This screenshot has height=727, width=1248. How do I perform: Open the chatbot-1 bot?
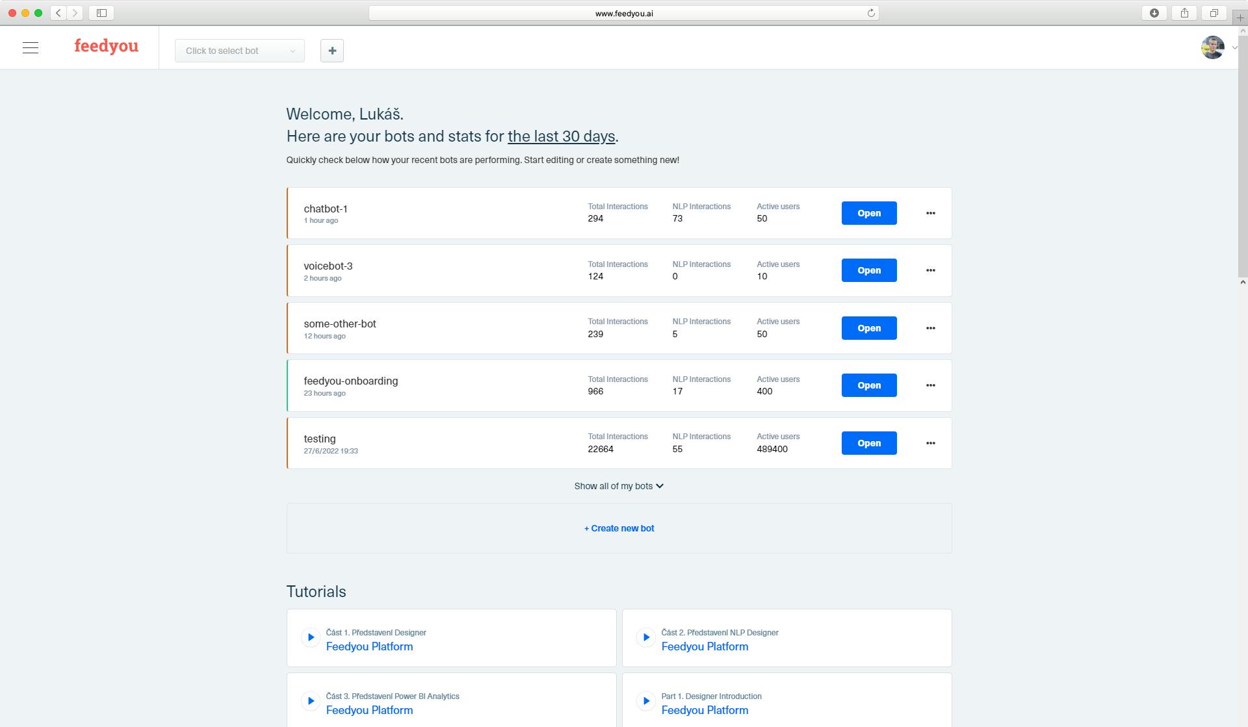[x=869, y=213]
